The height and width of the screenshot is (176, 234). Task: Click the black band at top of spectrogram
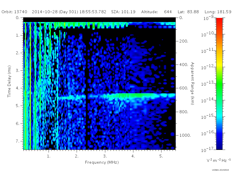pos(99,20)
